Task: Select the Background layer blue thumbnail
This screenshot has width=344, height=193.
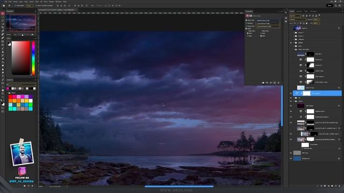Action: (297, 159)
